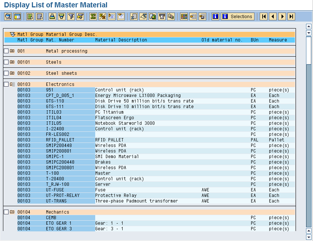The height and width of the screenshot is (241, 313).
Task: Set a filter with the funnel icon
Action: 71,16
